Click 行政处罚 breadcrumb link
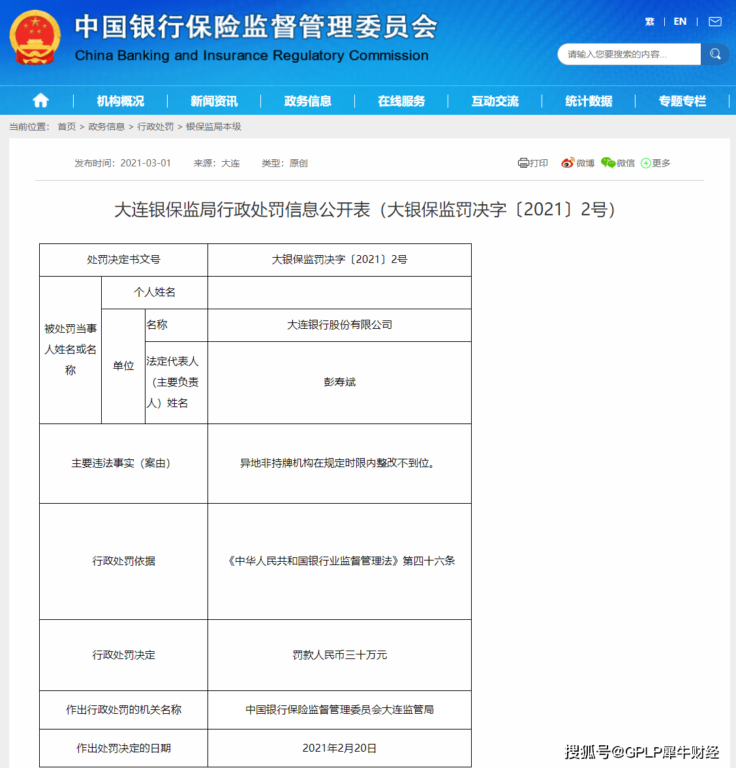Image resolution: width=736 pixels, height=768 pixels. (x=155, y=127)
